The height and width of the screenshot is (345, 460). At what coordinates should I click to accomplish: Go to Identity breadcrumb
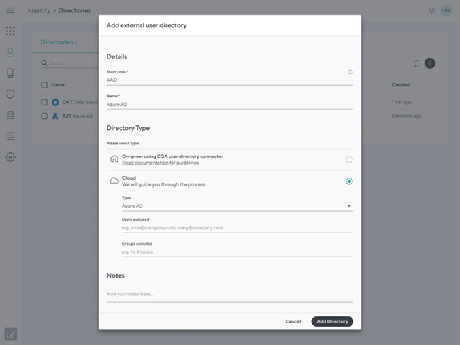pyautogui.click(x=39, y=10)
